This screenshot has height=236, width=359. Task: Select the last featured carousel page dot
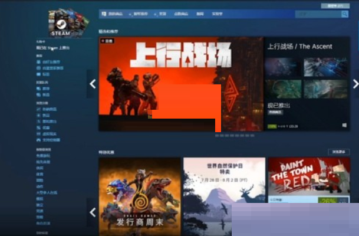pos(252,136)
